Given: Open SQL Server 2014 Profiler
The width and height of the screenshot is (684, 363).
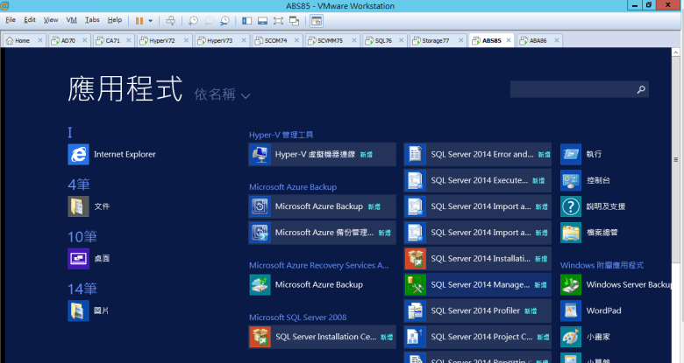Looking at the screenshot, I should [x=477, y=311].
